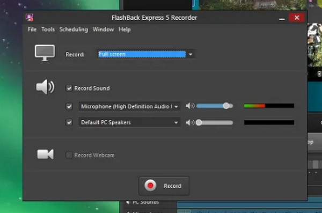Click the red record circle icon
The image size is (322, 213).
pyautogui.click(x=150, y=186)
